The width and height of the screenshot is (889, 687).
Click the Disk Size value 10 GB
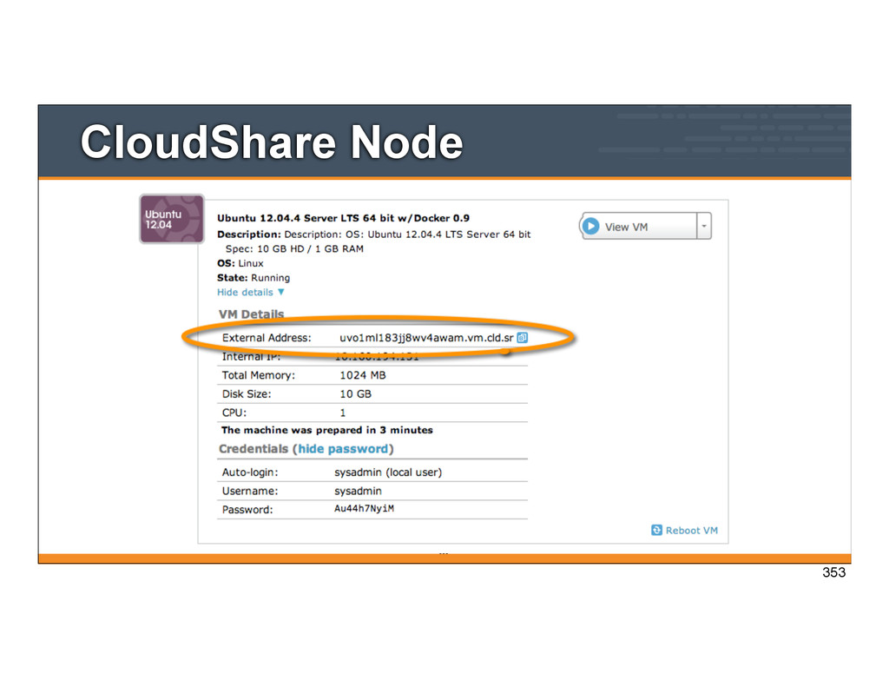(355, 393)
